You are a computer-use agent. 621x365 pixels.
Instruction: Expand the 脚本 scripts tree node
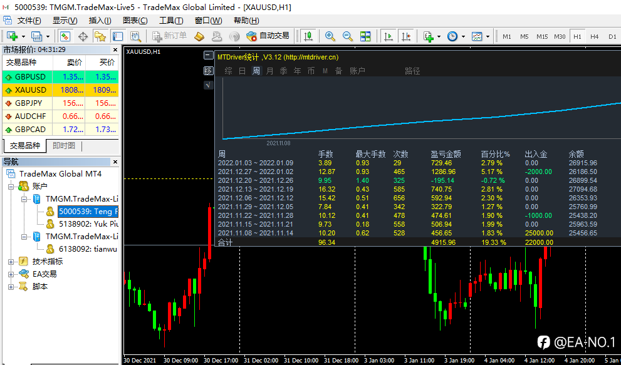11,287
